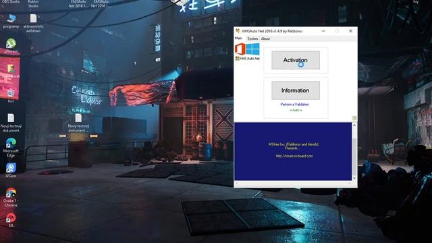The height and width of the screenshot is (243, 432).
Task: Open the Perform a Validation link
Action: pos(294,105)
